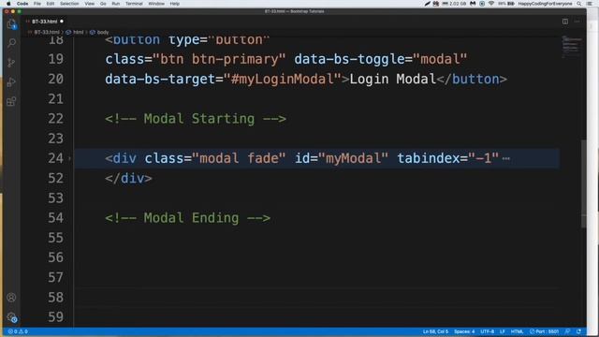Click html in the breadcrumb
The image size is (599, 337).
point(78,32)
